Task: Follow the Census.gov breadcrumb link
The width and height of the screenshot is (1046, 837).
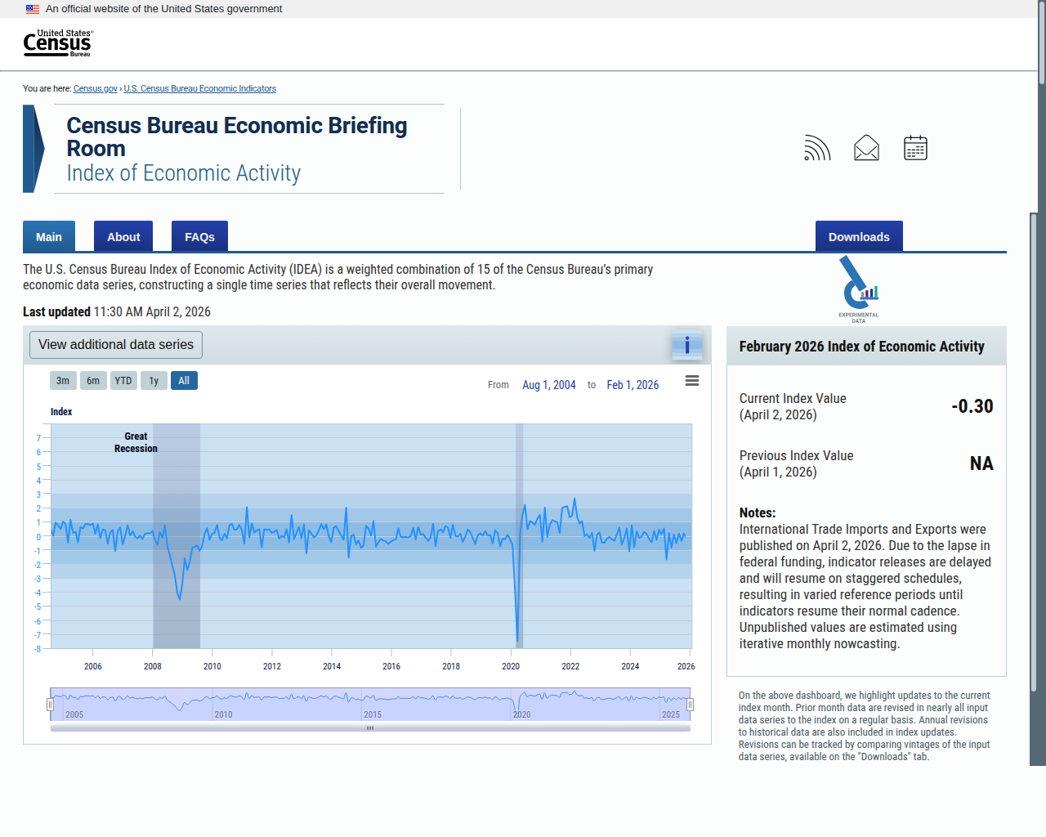Action: (x=96, y=88)
